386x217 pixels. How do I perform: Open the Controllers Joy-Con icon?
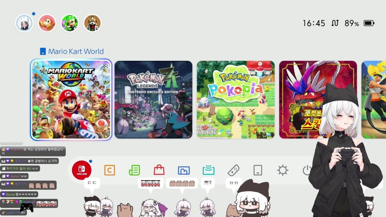point(233,171)
